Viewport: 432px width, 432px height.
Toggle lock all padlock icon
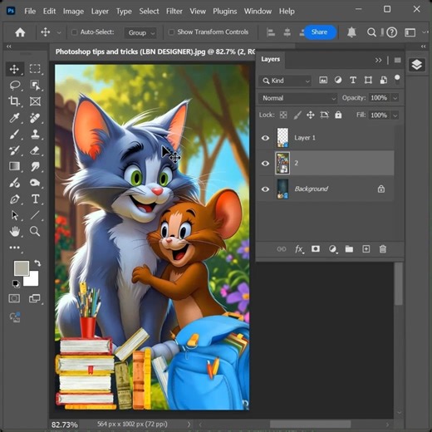pos(338,115)
